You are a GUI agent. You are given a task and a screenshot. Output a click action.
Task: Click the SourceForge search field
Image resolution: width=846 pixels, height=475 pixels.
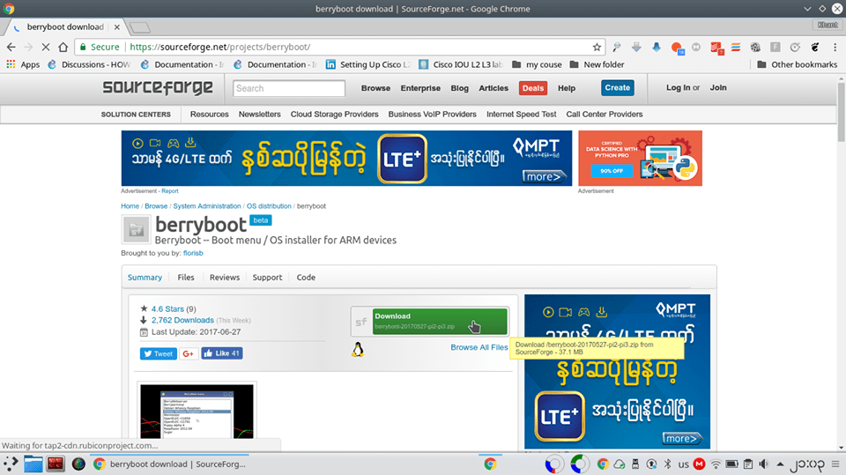tap(289, 88)
